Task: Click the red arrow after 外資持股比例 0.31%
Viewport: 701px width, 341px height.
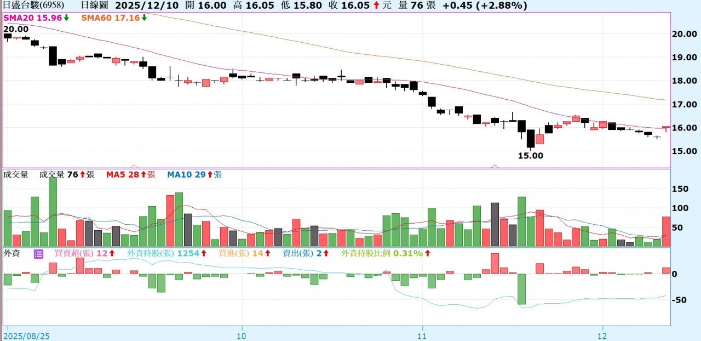Action: pos(427,254)
